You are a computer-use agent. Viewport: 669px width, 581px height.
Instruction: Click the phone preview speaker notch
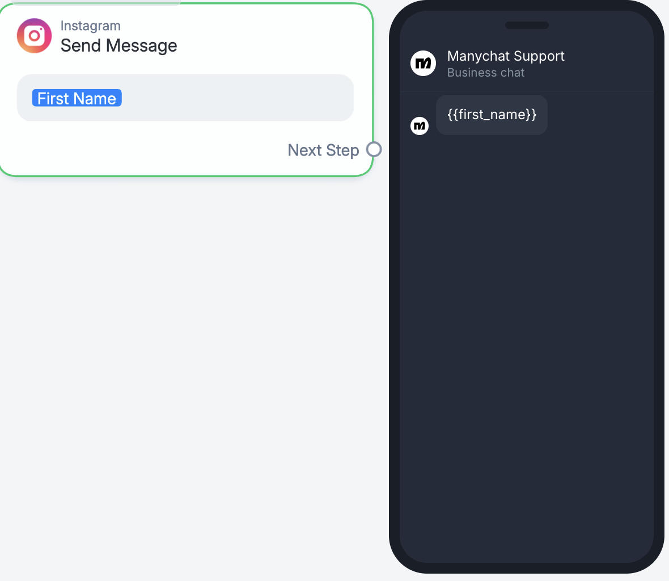[527, 26]
